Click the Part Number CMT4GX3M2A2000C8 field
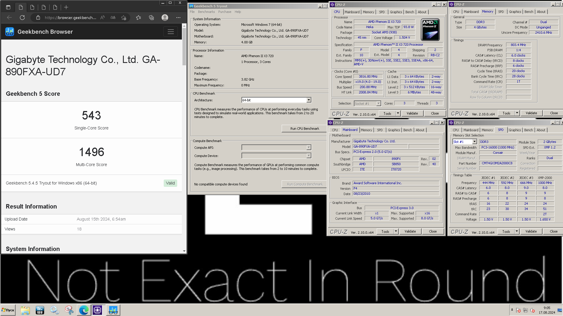 [x=498, y=163]
